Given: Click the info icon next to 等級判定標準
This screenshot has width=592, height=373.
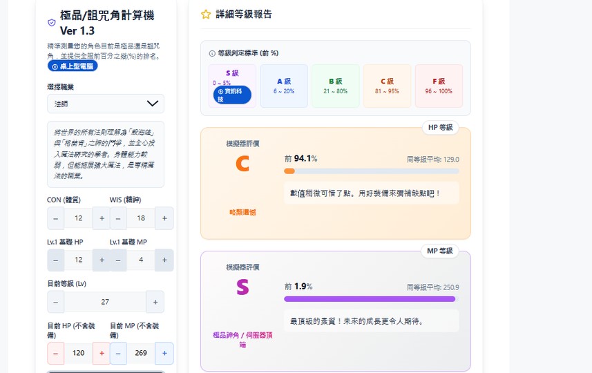Looking at the screenshot, I should point(213,53).
